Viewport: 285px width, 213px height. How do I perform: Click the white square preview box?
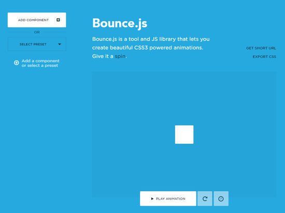[x=184, y=134]
